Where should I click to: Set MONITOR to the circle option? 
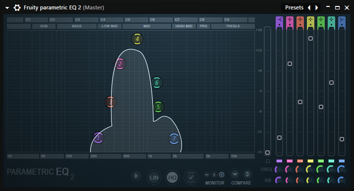coord(222,175)
